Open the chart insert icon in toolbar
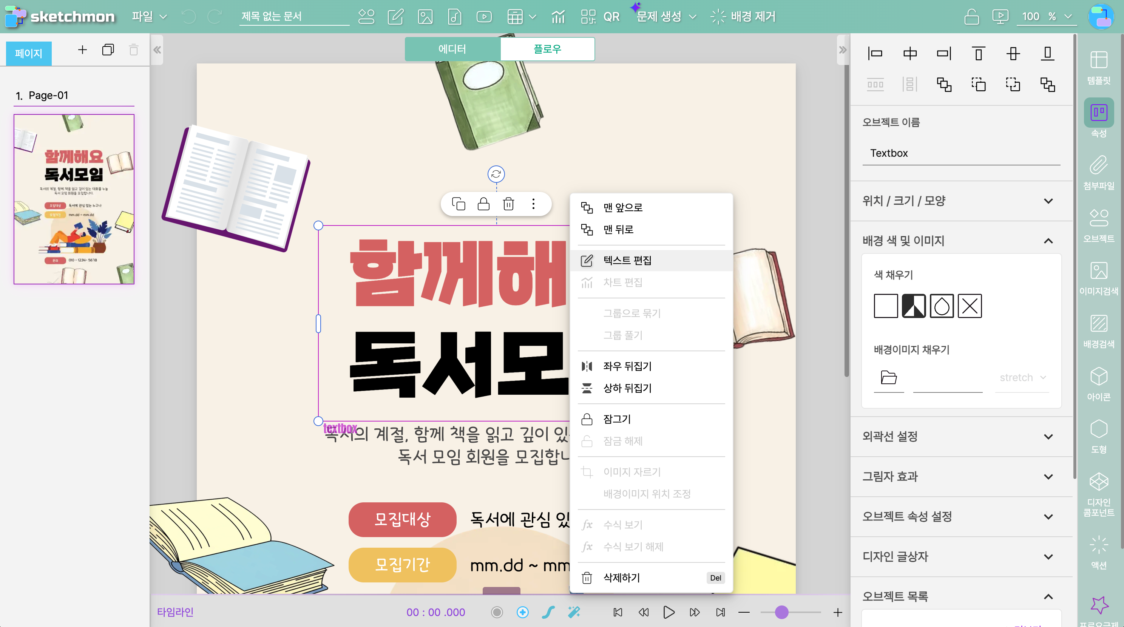 tap(557, 17)
